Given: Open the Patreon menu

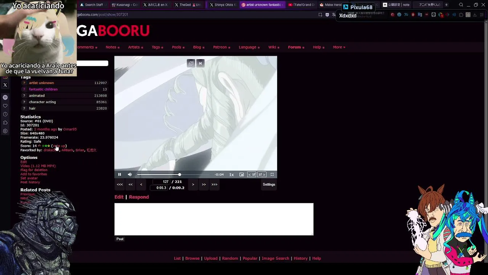Looking at the screenshot, I should [222, 47].
